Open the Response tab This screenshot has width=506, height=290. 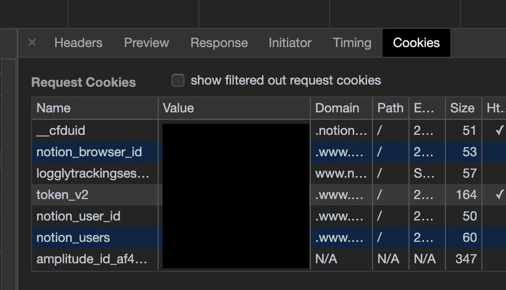(219, 43)
